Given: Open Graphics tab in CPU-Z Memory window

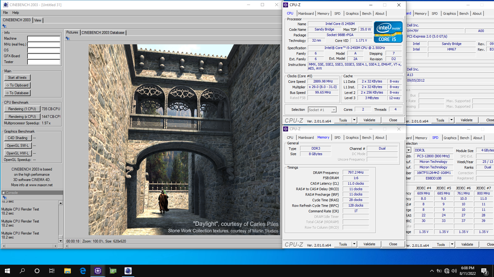Looking at the screenshot, I should tap(352, 138).
